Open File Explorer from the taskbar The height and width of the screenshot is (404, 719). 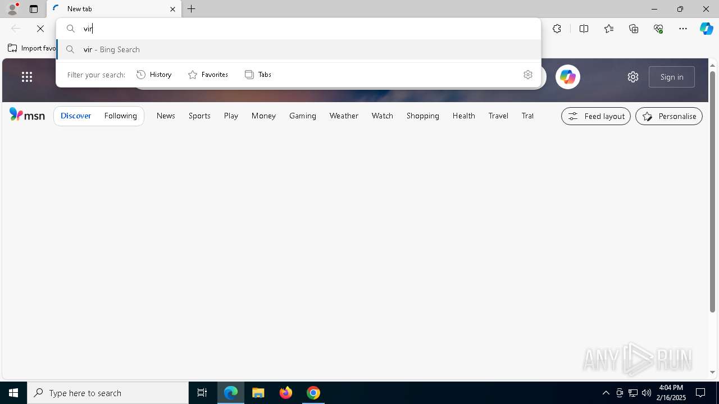tap(258, 393)
